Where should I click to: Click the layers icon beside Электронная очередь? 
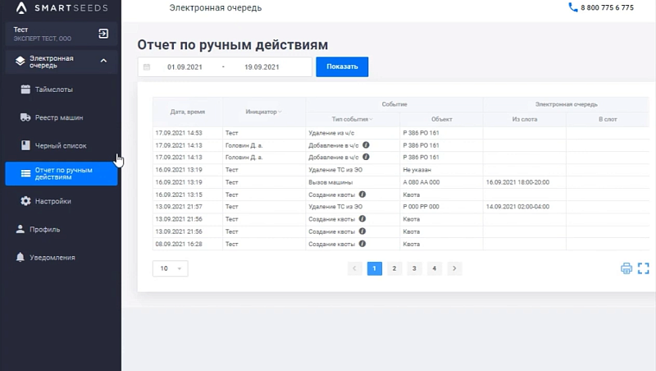pyautogui.click(x=20, y=61)
